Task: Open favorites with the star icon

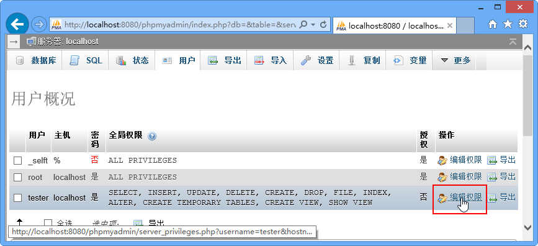Action: [x=508, y=24]
